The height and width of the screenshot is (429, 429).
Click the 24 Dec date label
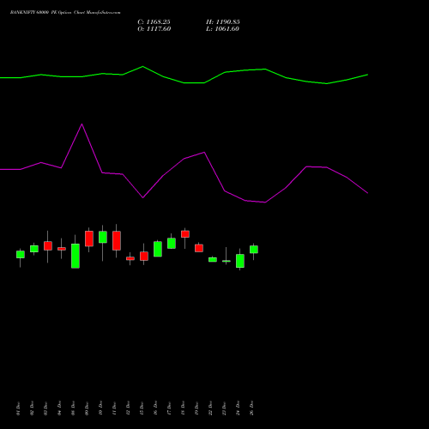(x=238, y=408)
